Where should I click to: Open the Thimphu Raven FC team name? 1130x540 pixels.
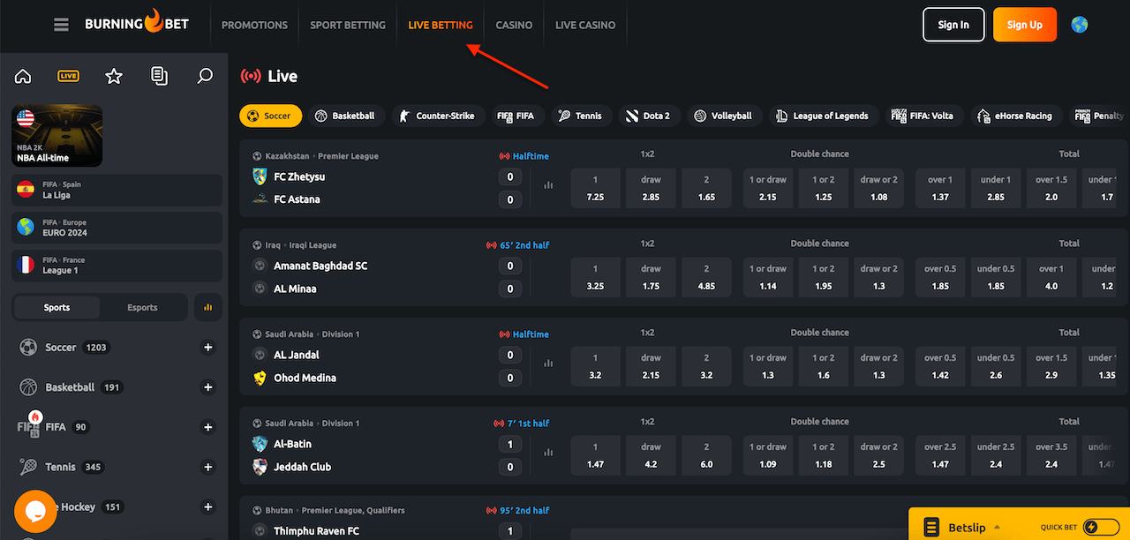click(x=316, y=531)
